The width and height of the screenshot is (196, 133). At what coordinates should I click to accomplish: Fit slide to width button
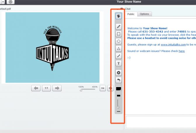pyautogui.click(x=103, y=88)
